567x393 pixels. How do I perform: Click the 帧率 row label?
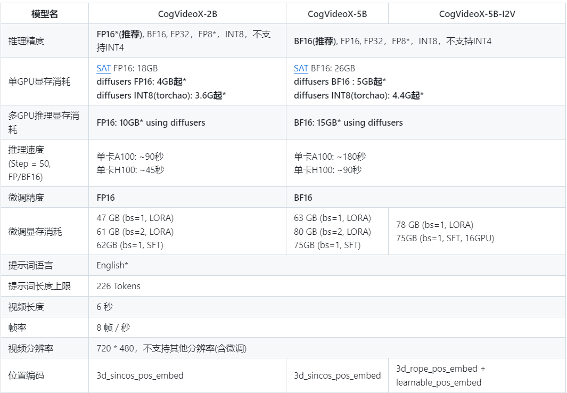coord(18,327)
